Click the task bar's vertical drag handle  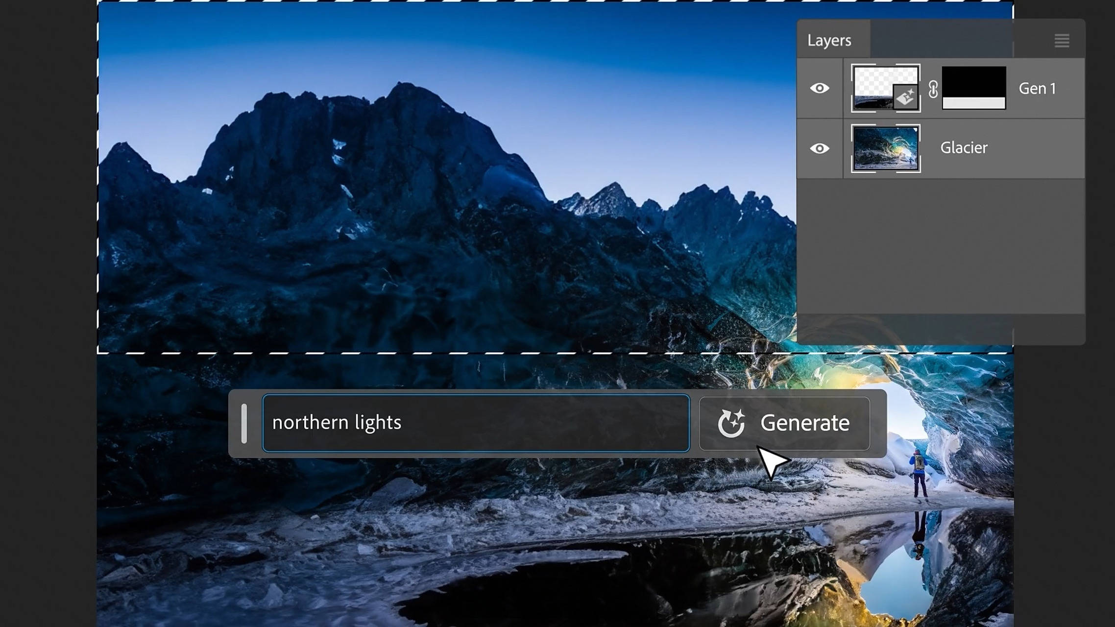coord(244,423)
